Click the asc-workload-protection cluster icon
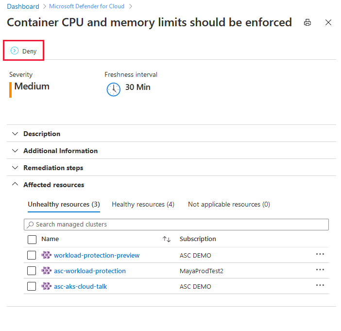This screenshot has width=341, height=331. [46, 271]
